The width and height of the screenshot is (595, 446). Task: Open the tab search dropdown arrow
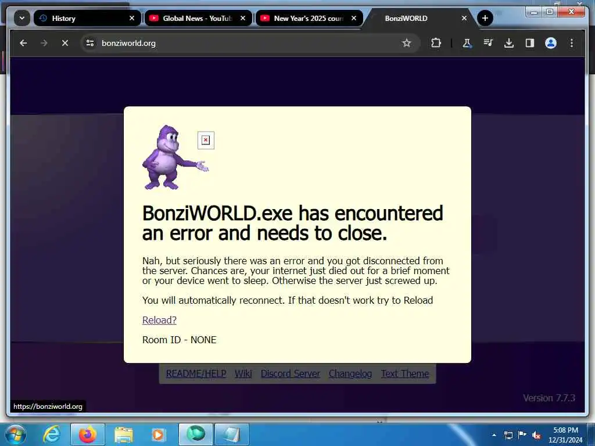click(x=22, y=18)
